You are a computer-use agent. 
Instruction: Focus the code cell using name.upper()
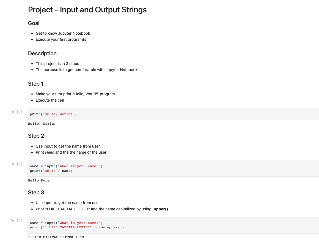(173, 225)
